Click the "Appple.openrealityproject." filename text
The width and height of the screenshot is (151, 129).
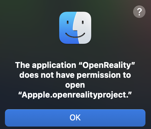pyautogui.click(x=75, y=95)
